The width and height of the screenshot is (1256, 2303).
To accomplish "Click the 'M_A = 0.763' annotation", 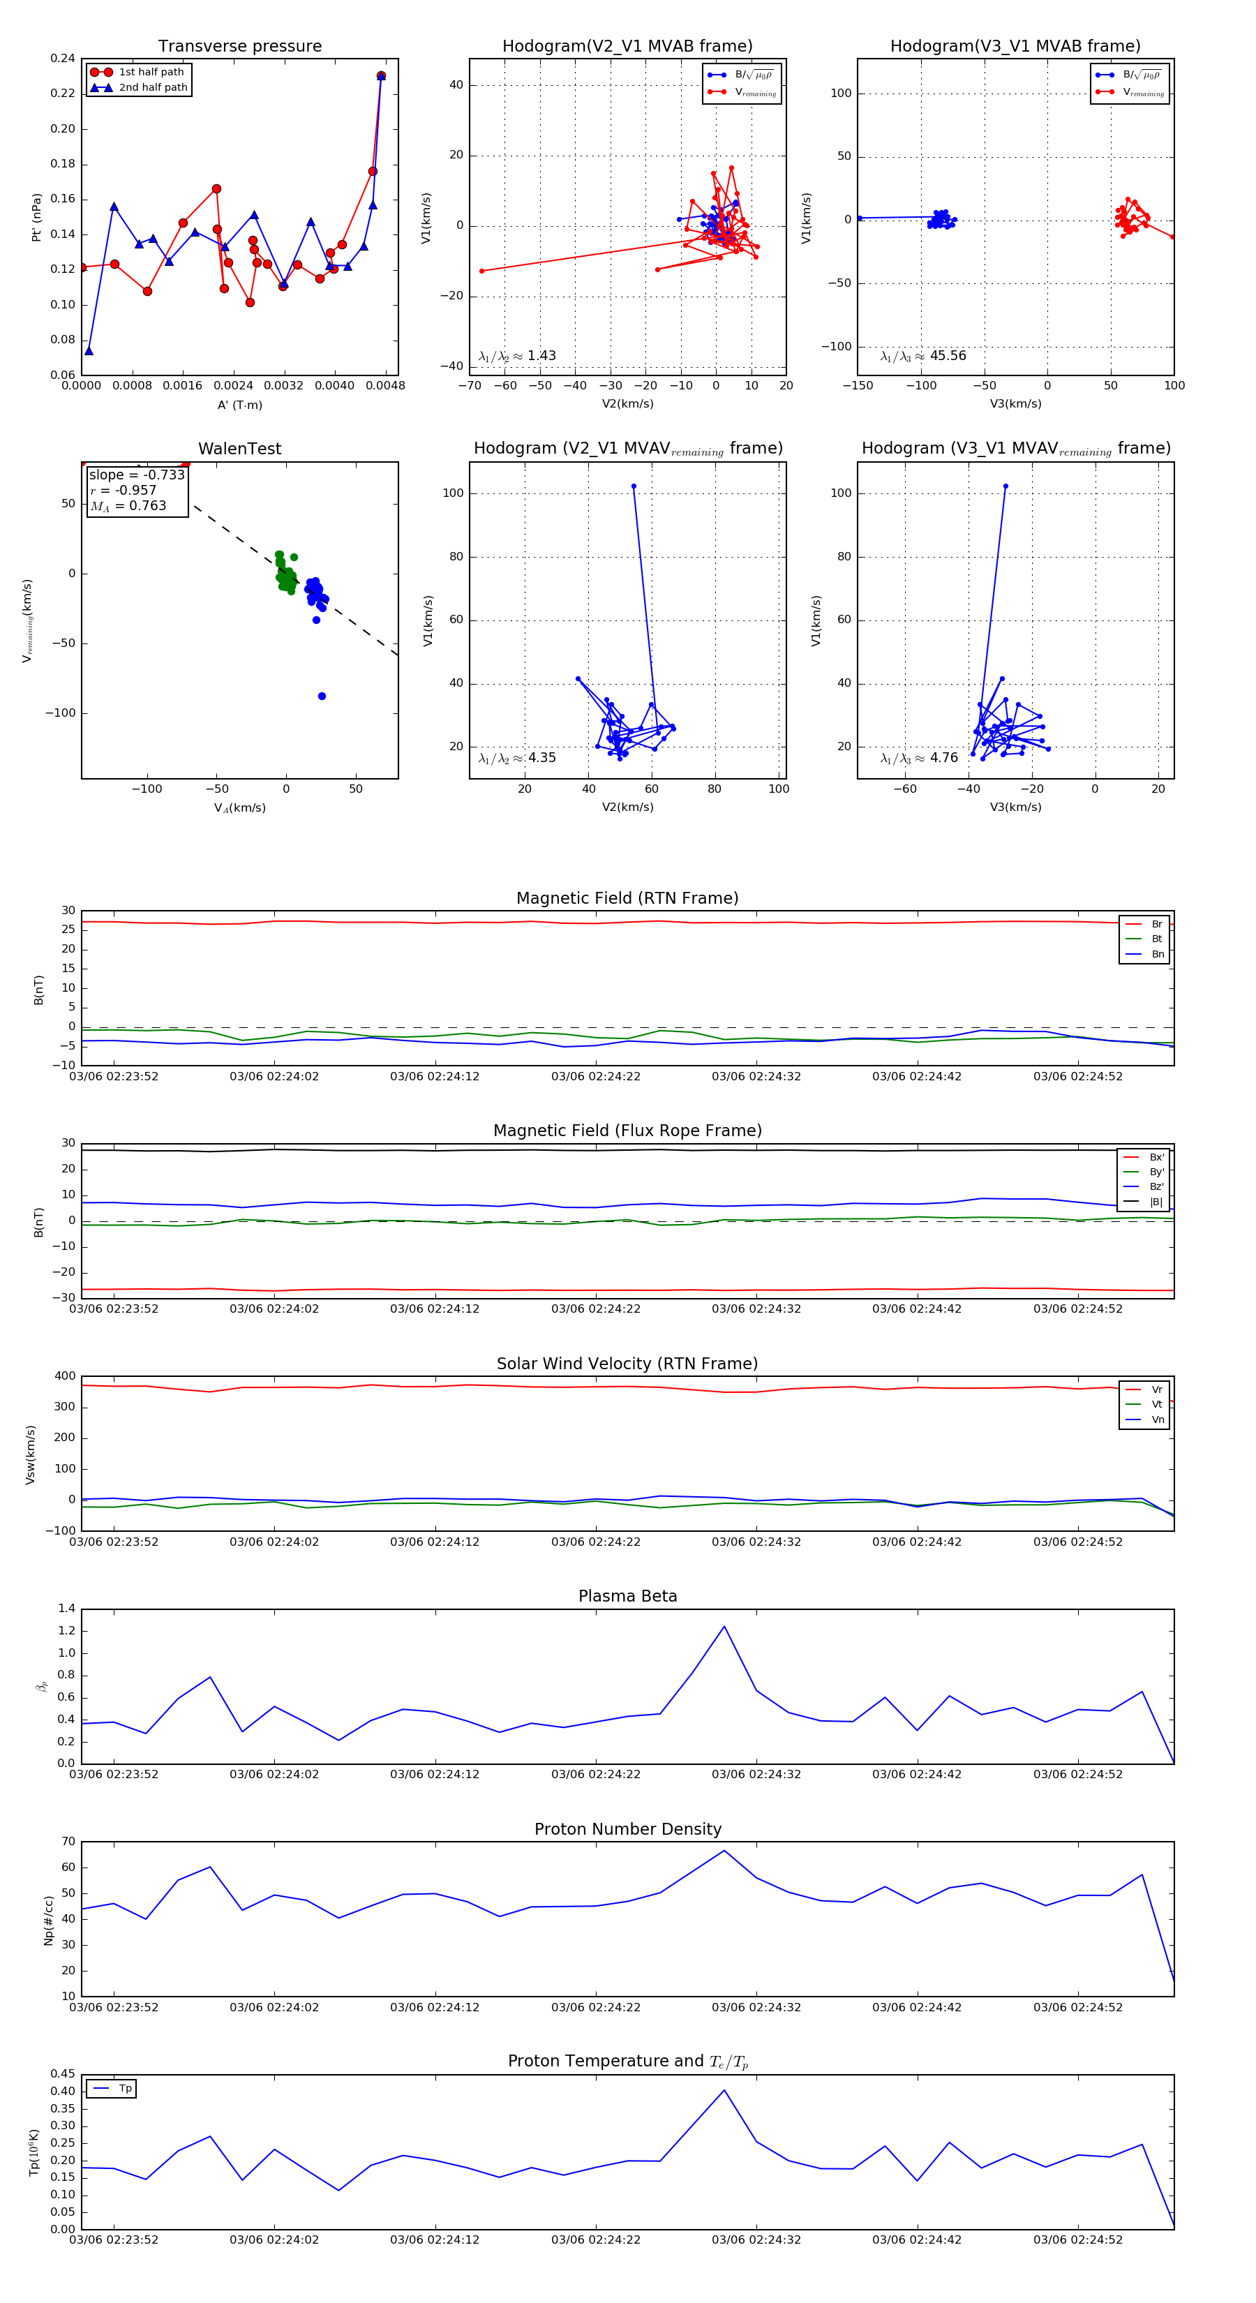I will [128, 506].
